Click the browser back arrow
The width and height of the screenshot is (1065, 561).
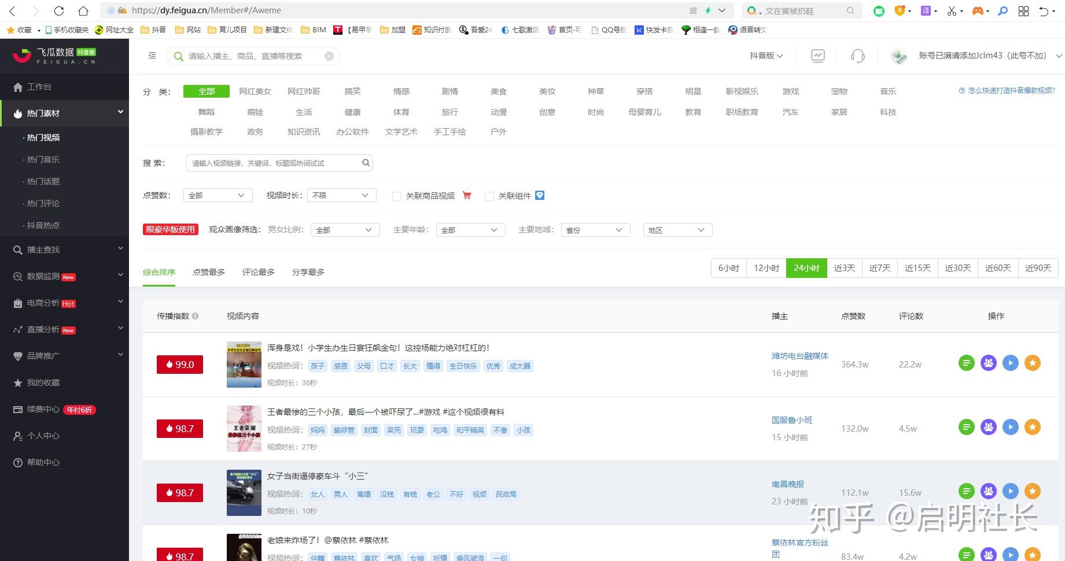13,10
